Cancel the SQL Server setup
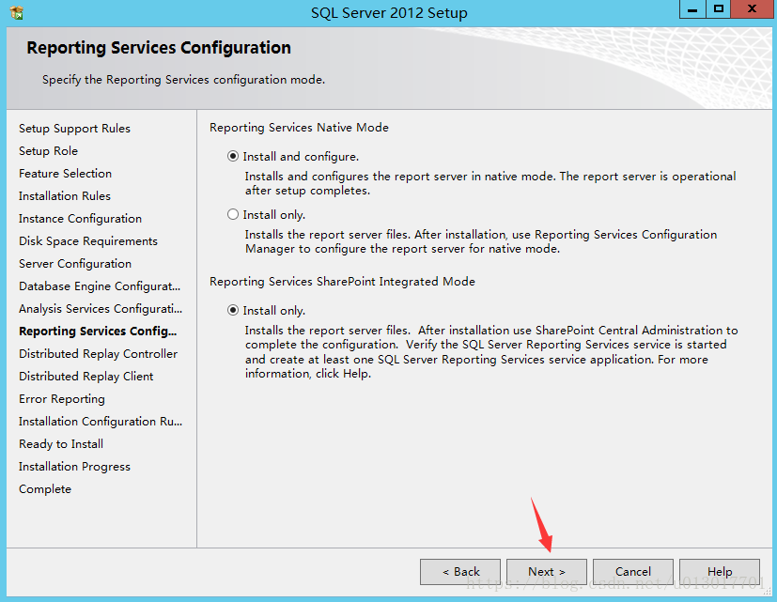The height and width of the screenshot is (602, 777). (633, 572)
